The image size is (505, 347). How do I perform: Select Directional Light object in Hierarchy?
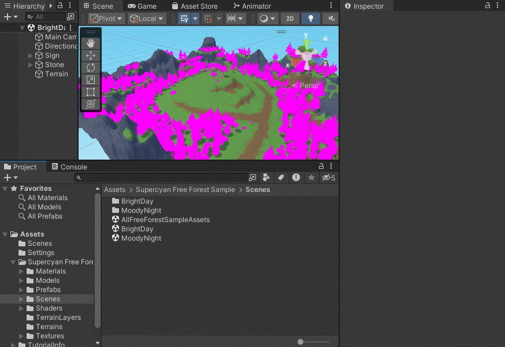click(55, 46)
